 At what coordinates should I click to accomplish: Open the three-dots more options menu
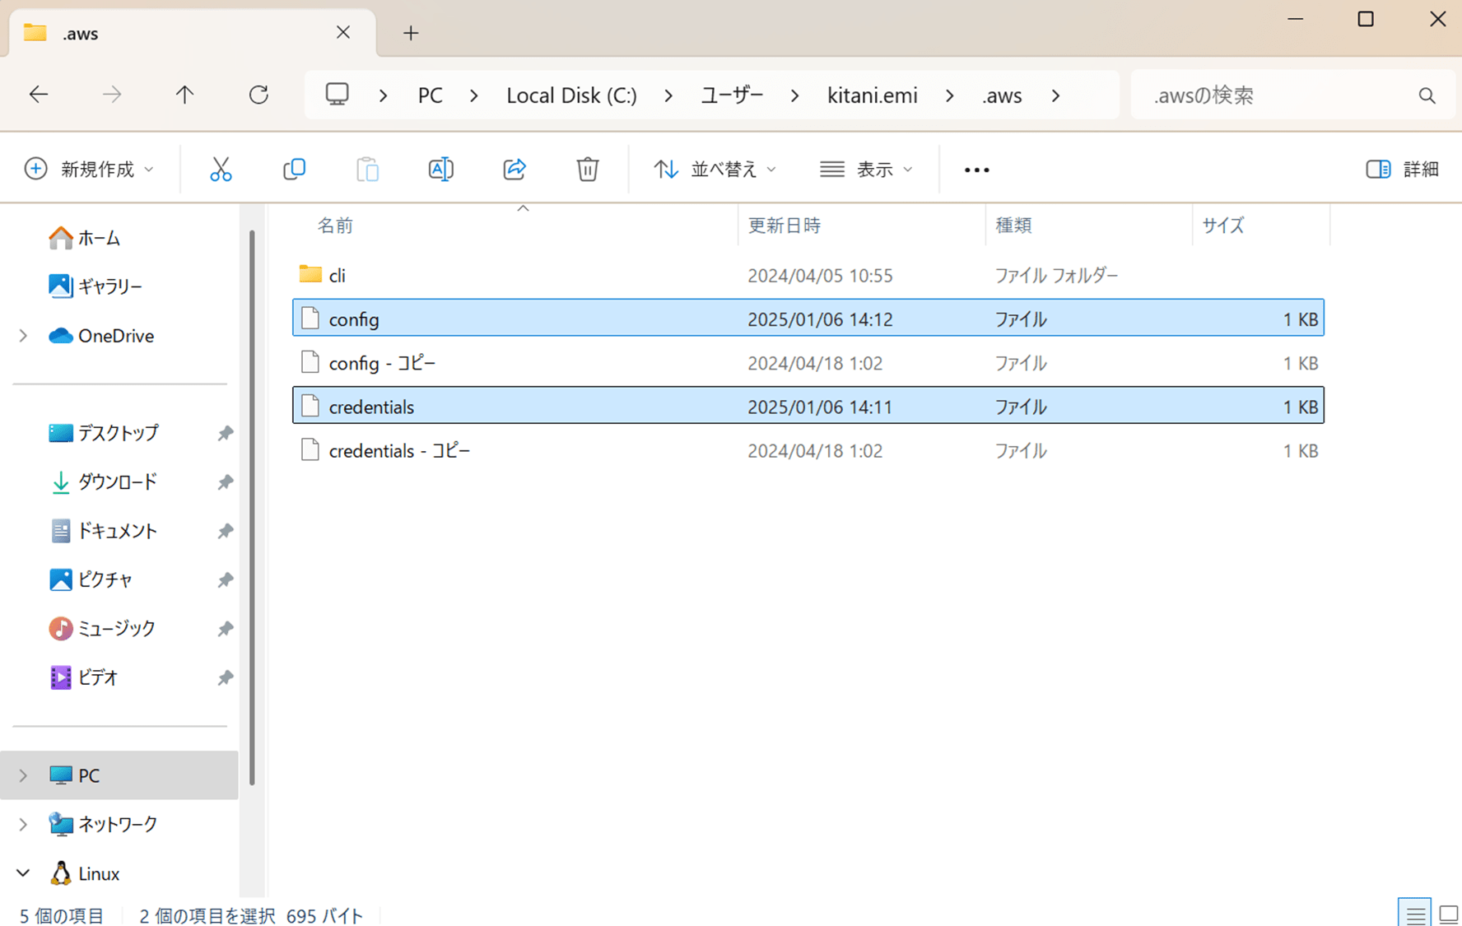[976, 170]
